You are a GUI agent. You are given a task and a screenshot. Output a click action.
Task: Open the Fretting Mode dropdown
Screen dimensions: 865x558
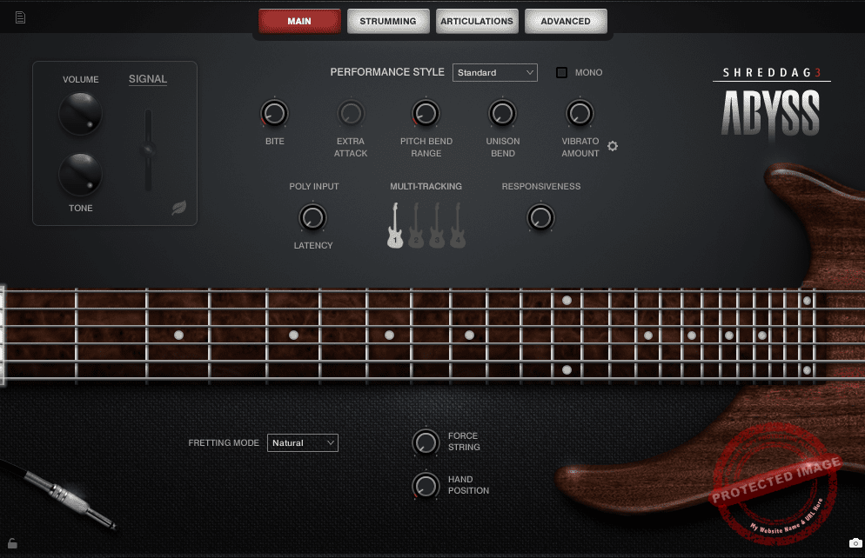[x=303, y=443]
